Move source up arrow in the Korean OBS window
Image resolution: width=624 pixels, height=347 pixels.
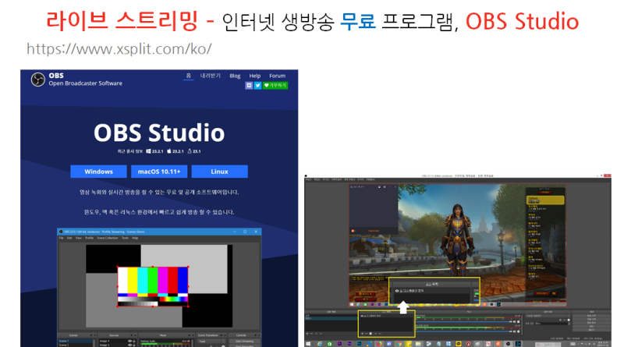click(x=376, y=334)
